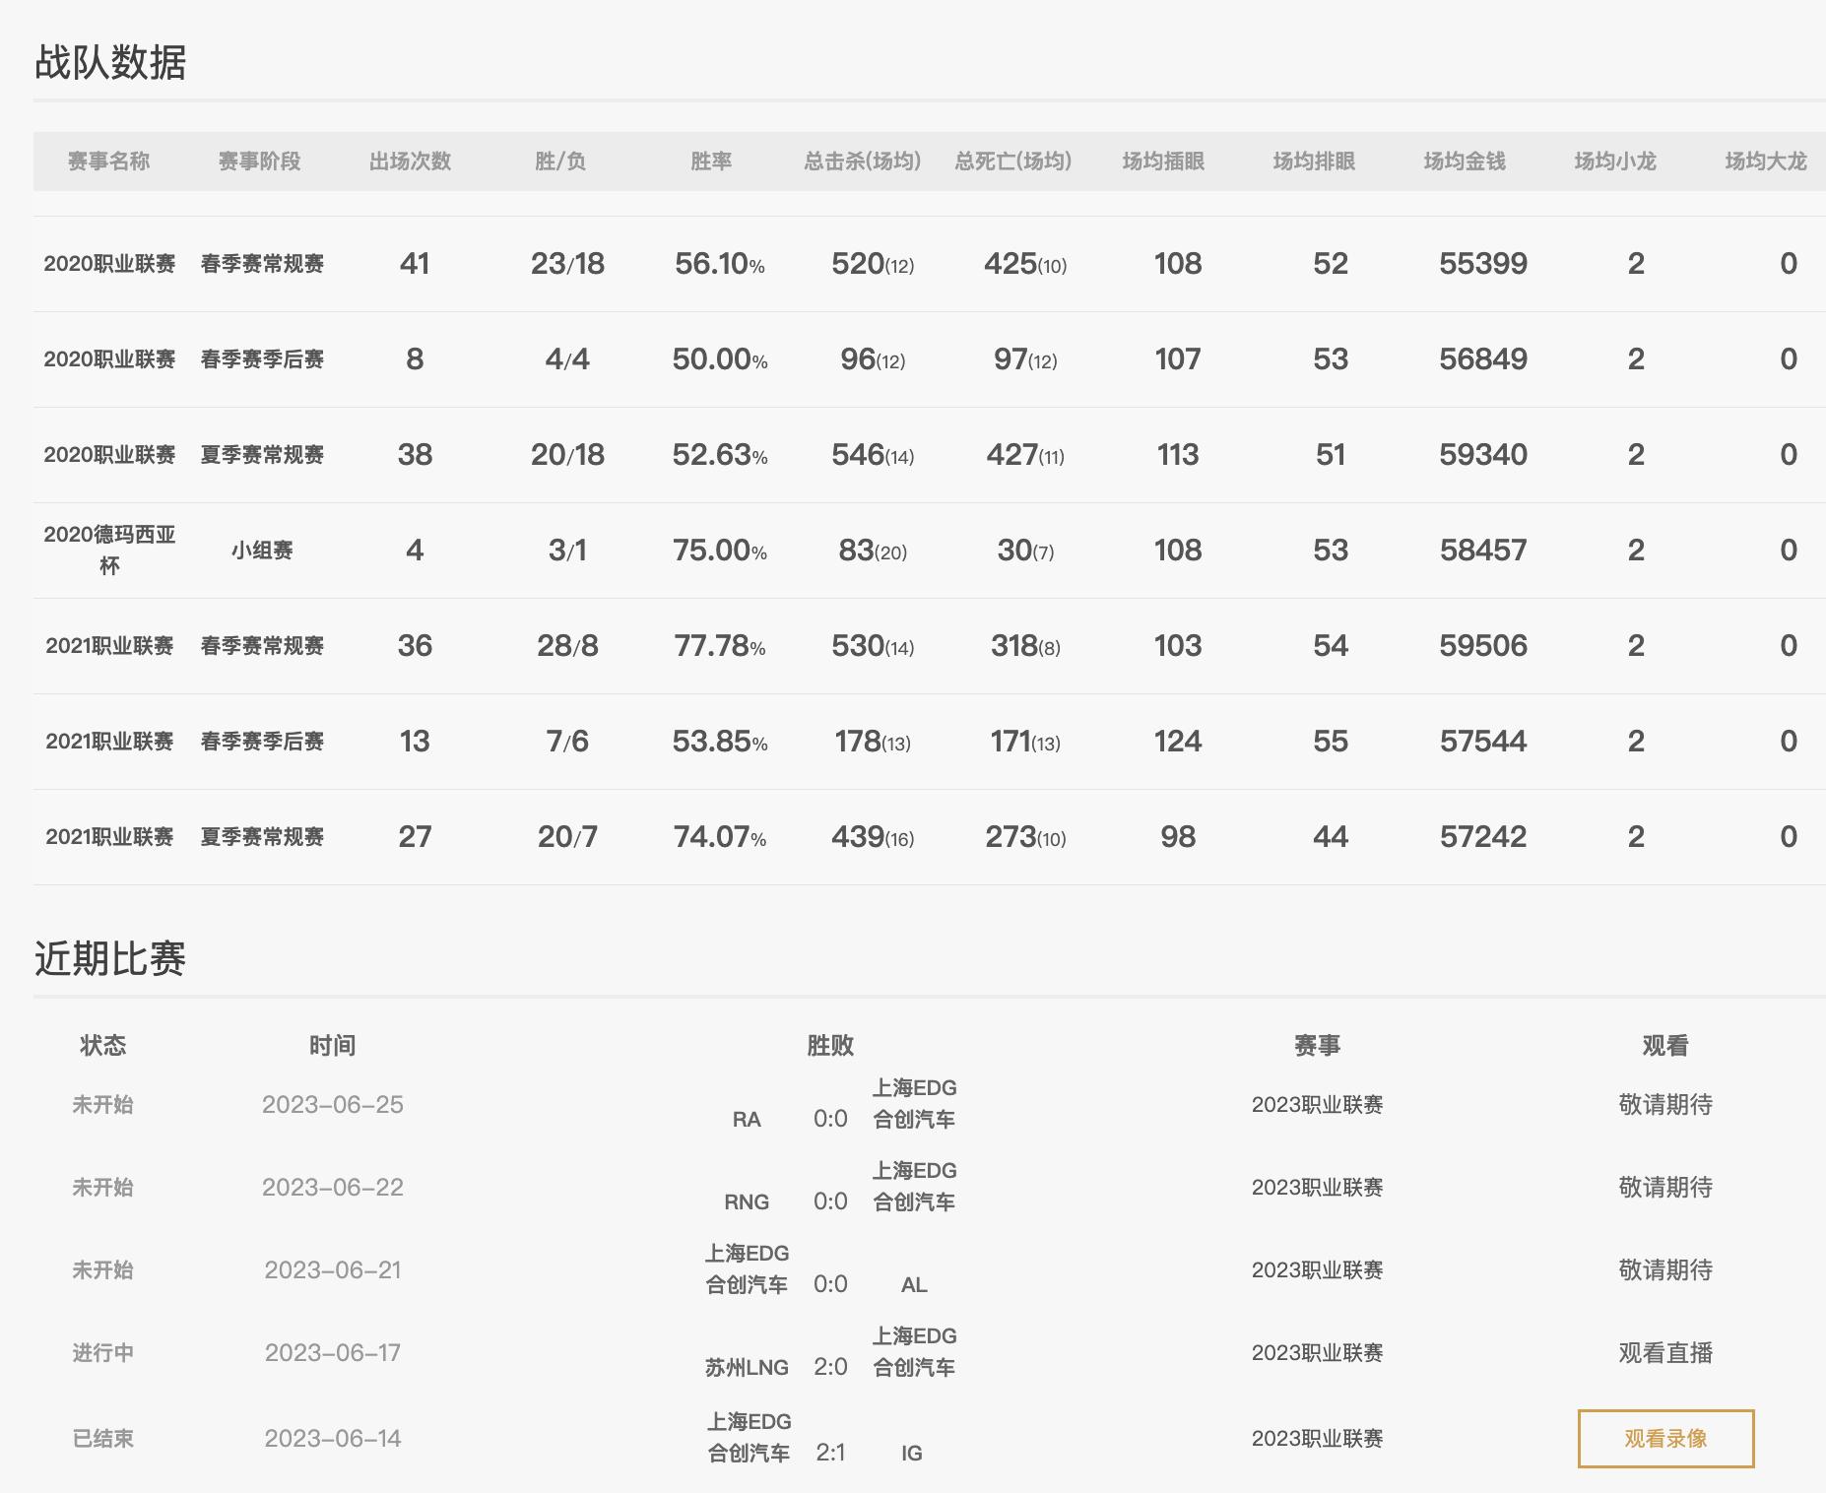Image resolution: width=1826 pixels, height=1493 pixels.
Task: Click the 出场次数 column header
Action: click(x=410, y=162)
